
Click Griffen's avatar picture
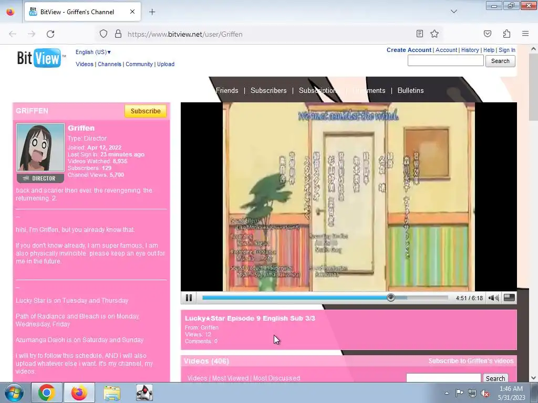pos(40,147)
